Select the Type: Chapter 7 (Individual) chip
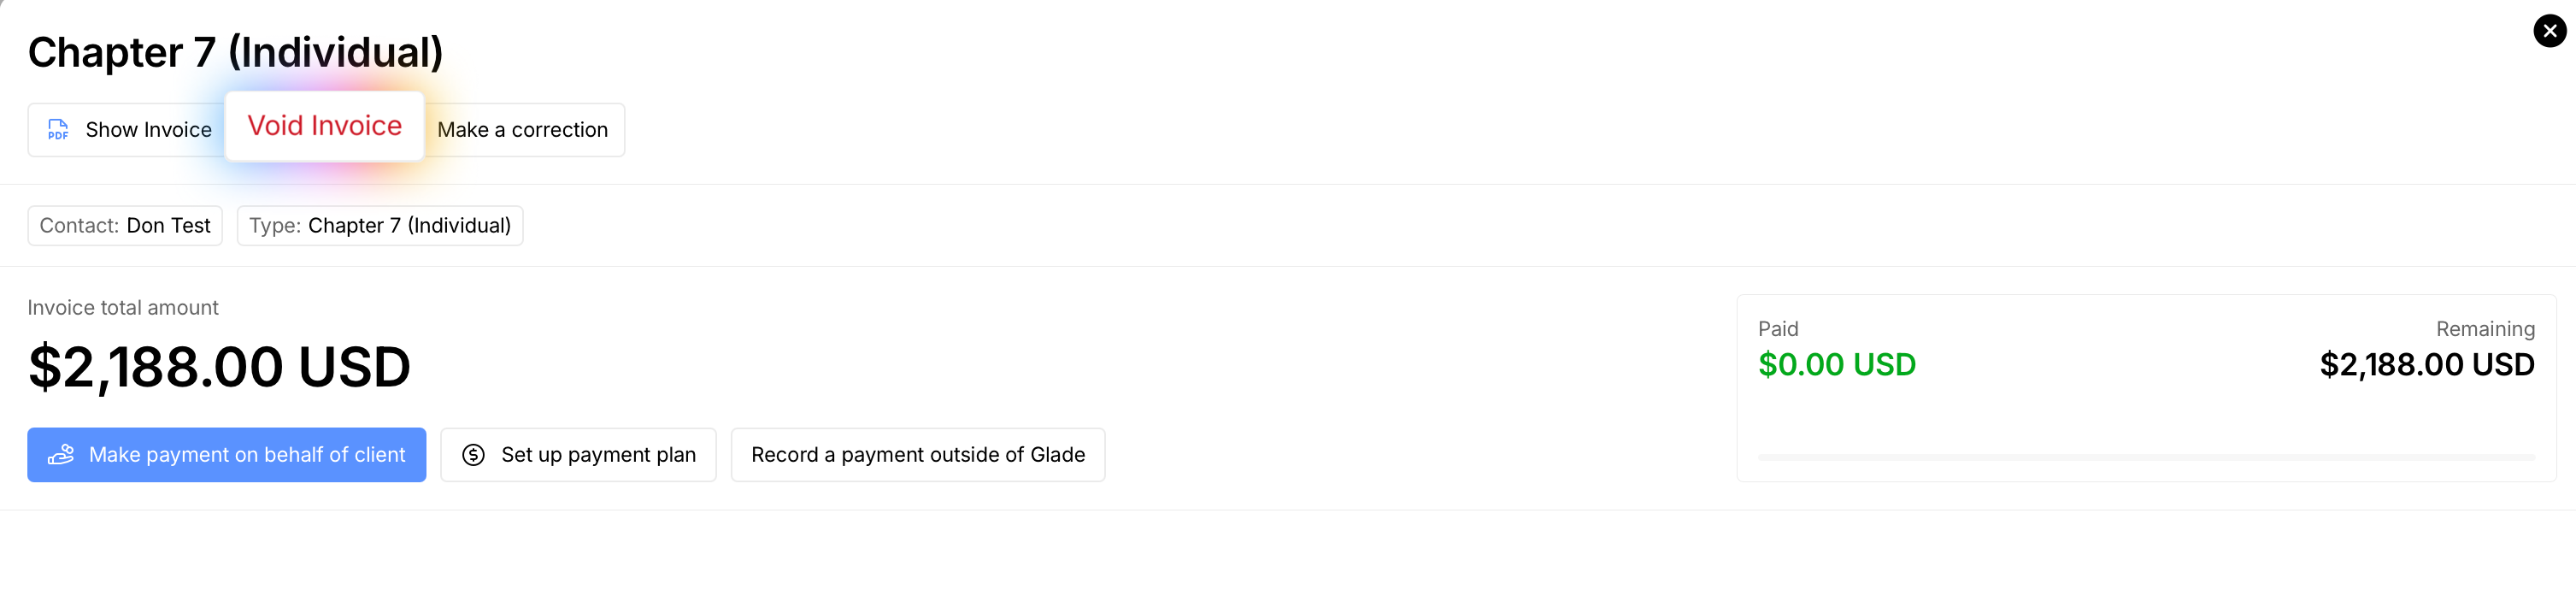This screenshot has width=2576, height=590. click(380, 226)
